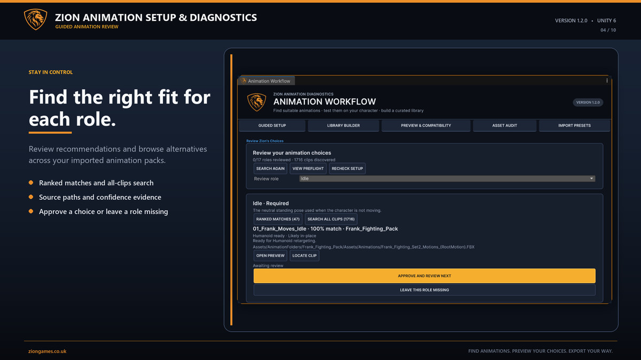641x360 pixels.
Task: Click the Open Preview button
Action: tap(270, 255)
